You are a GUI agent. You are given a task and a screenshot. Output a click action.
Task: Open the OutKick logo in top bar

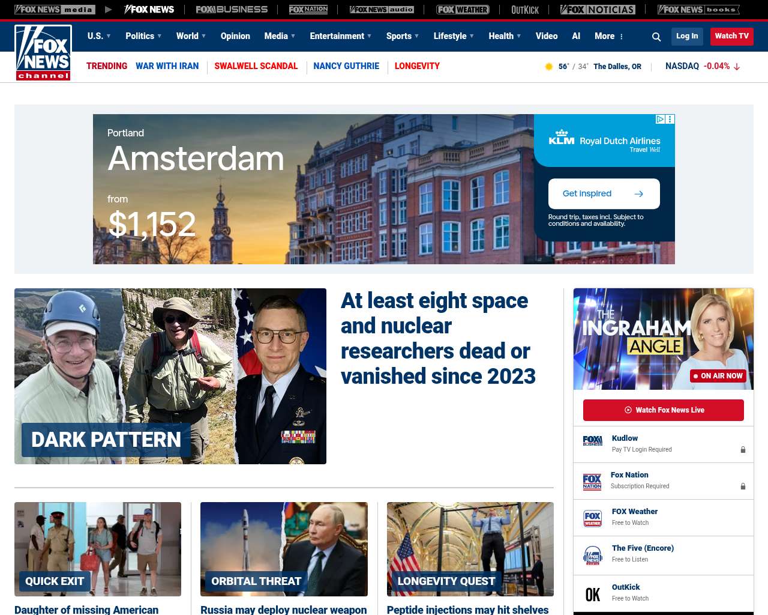point(525,10)
